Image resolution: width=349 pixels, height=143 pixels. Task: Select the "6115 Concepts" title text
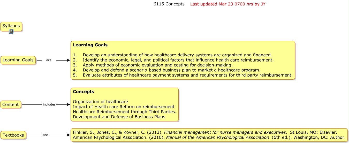click(169, 4)
